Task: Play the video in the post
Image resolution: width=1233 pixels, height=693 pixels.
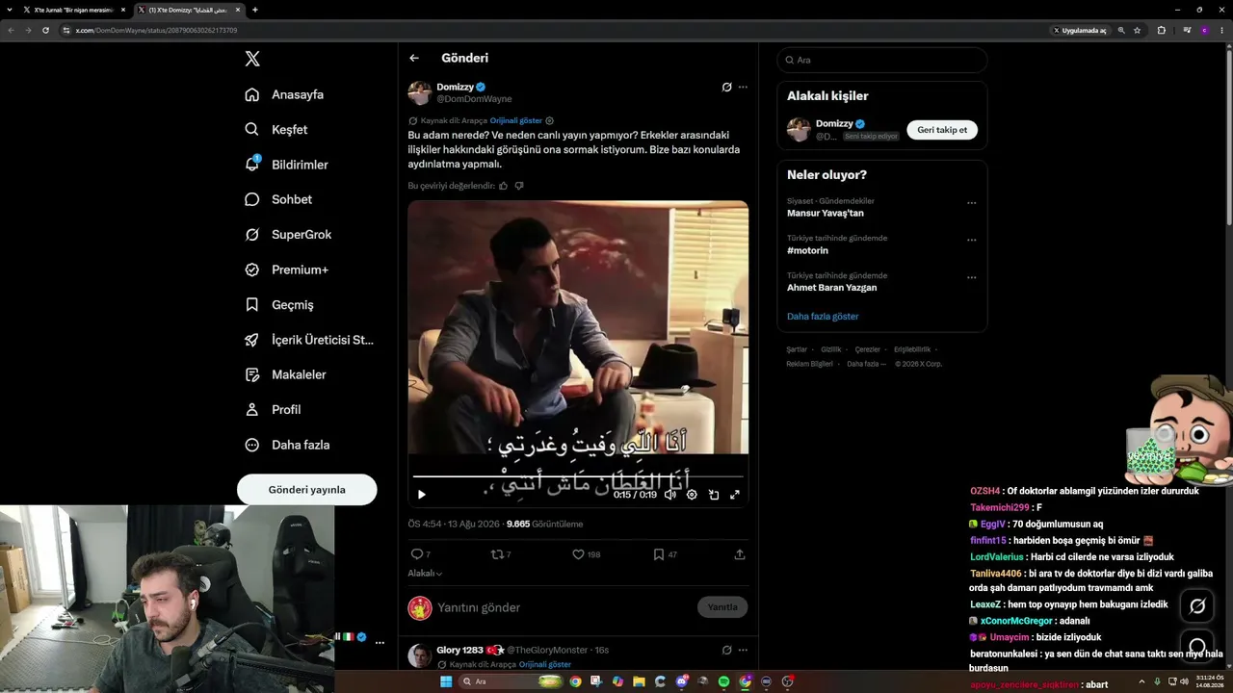Action: click(421, 495)
